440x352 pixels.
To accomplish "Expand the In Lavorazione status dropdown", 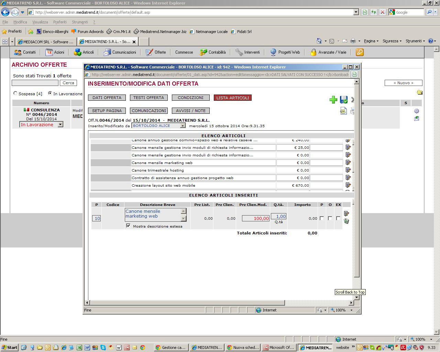I will 60,125.
